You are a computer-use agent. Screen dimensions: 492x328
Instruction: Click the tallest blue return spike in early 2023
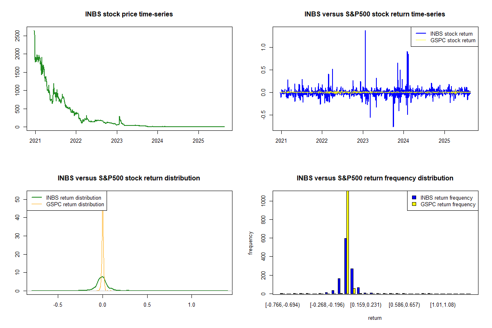point(365,61)
